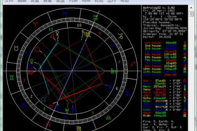Click the 'Fri. 26 April 1963' date line
The height and width of the screenshot is (131, 197).
pos(159,11)
